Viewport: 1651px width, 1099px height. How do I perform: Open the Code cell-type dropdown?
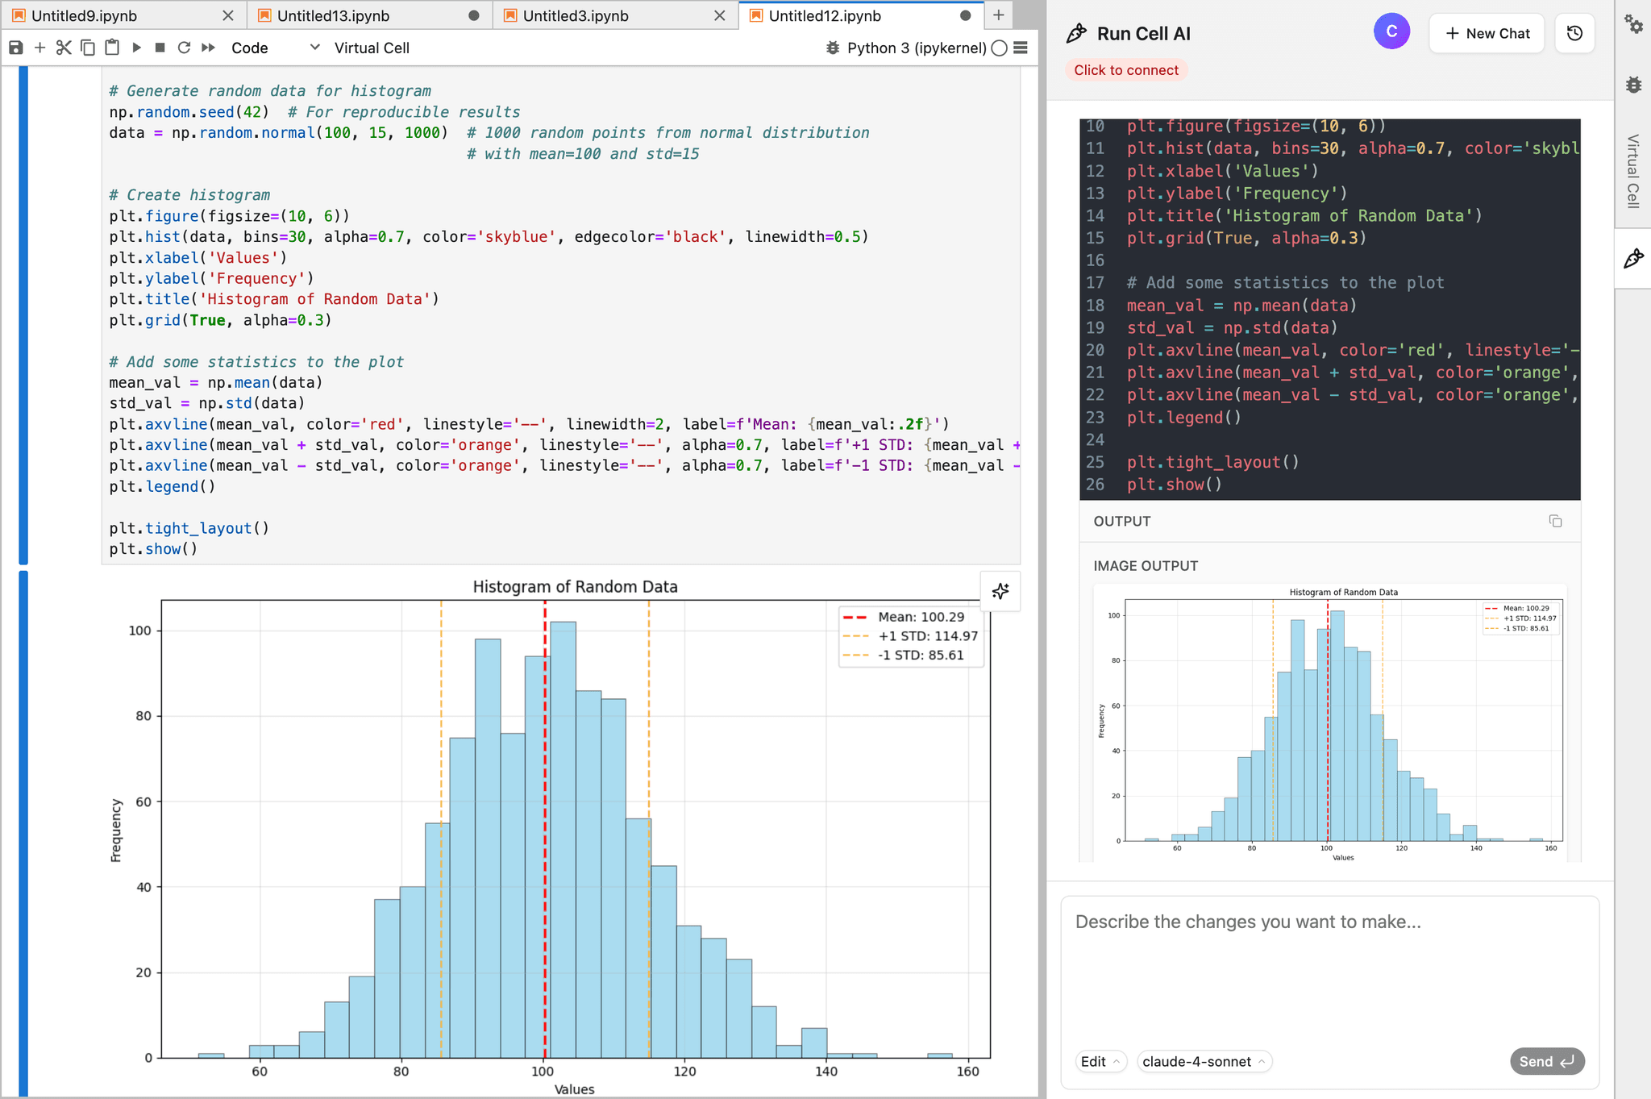click(274, 48)
